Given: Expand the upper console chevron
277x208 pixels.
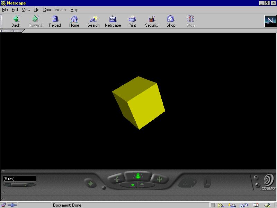Looking at the screenshot, I should click(x=3, y=192).
